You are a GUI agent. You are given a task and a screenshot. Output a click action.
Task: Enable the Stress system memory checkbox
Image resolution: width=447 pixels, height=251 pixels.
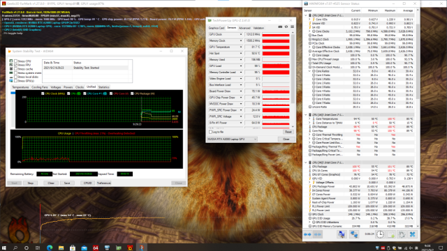click(x=15, y=73)
